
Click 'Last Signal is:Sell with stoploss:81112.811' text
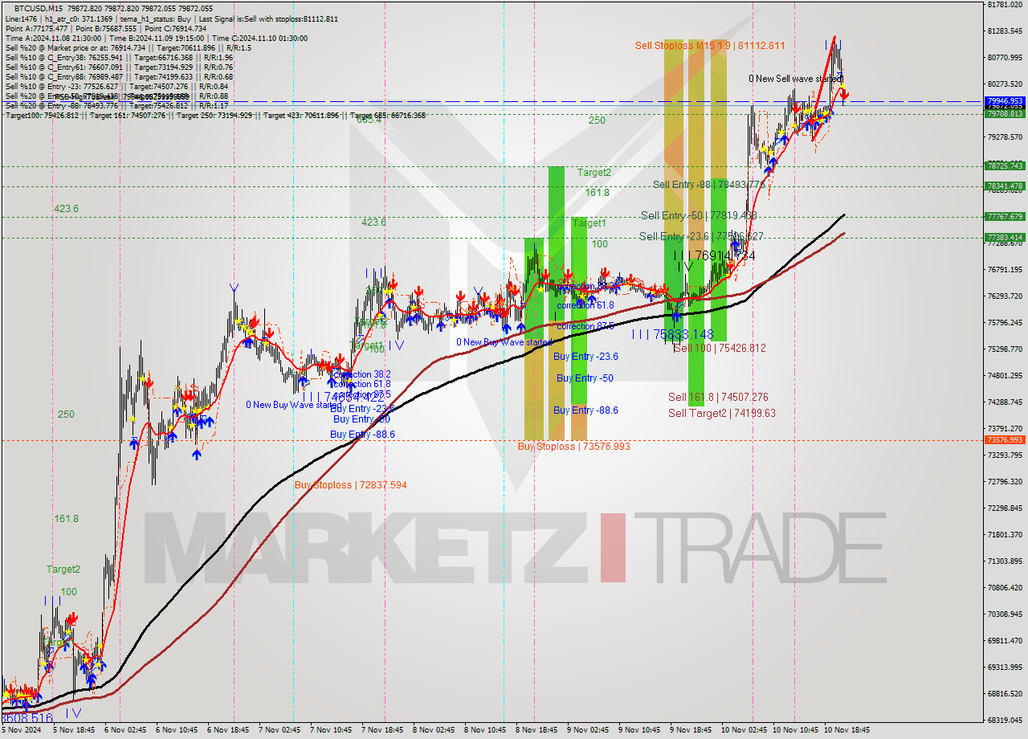click(x=267, y=18)
